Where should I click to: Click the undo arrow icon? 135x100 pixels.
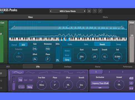point(95,11)
